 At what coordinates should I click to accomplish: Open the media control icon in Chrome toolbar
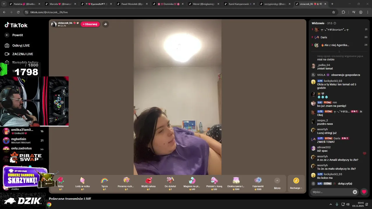354,12
